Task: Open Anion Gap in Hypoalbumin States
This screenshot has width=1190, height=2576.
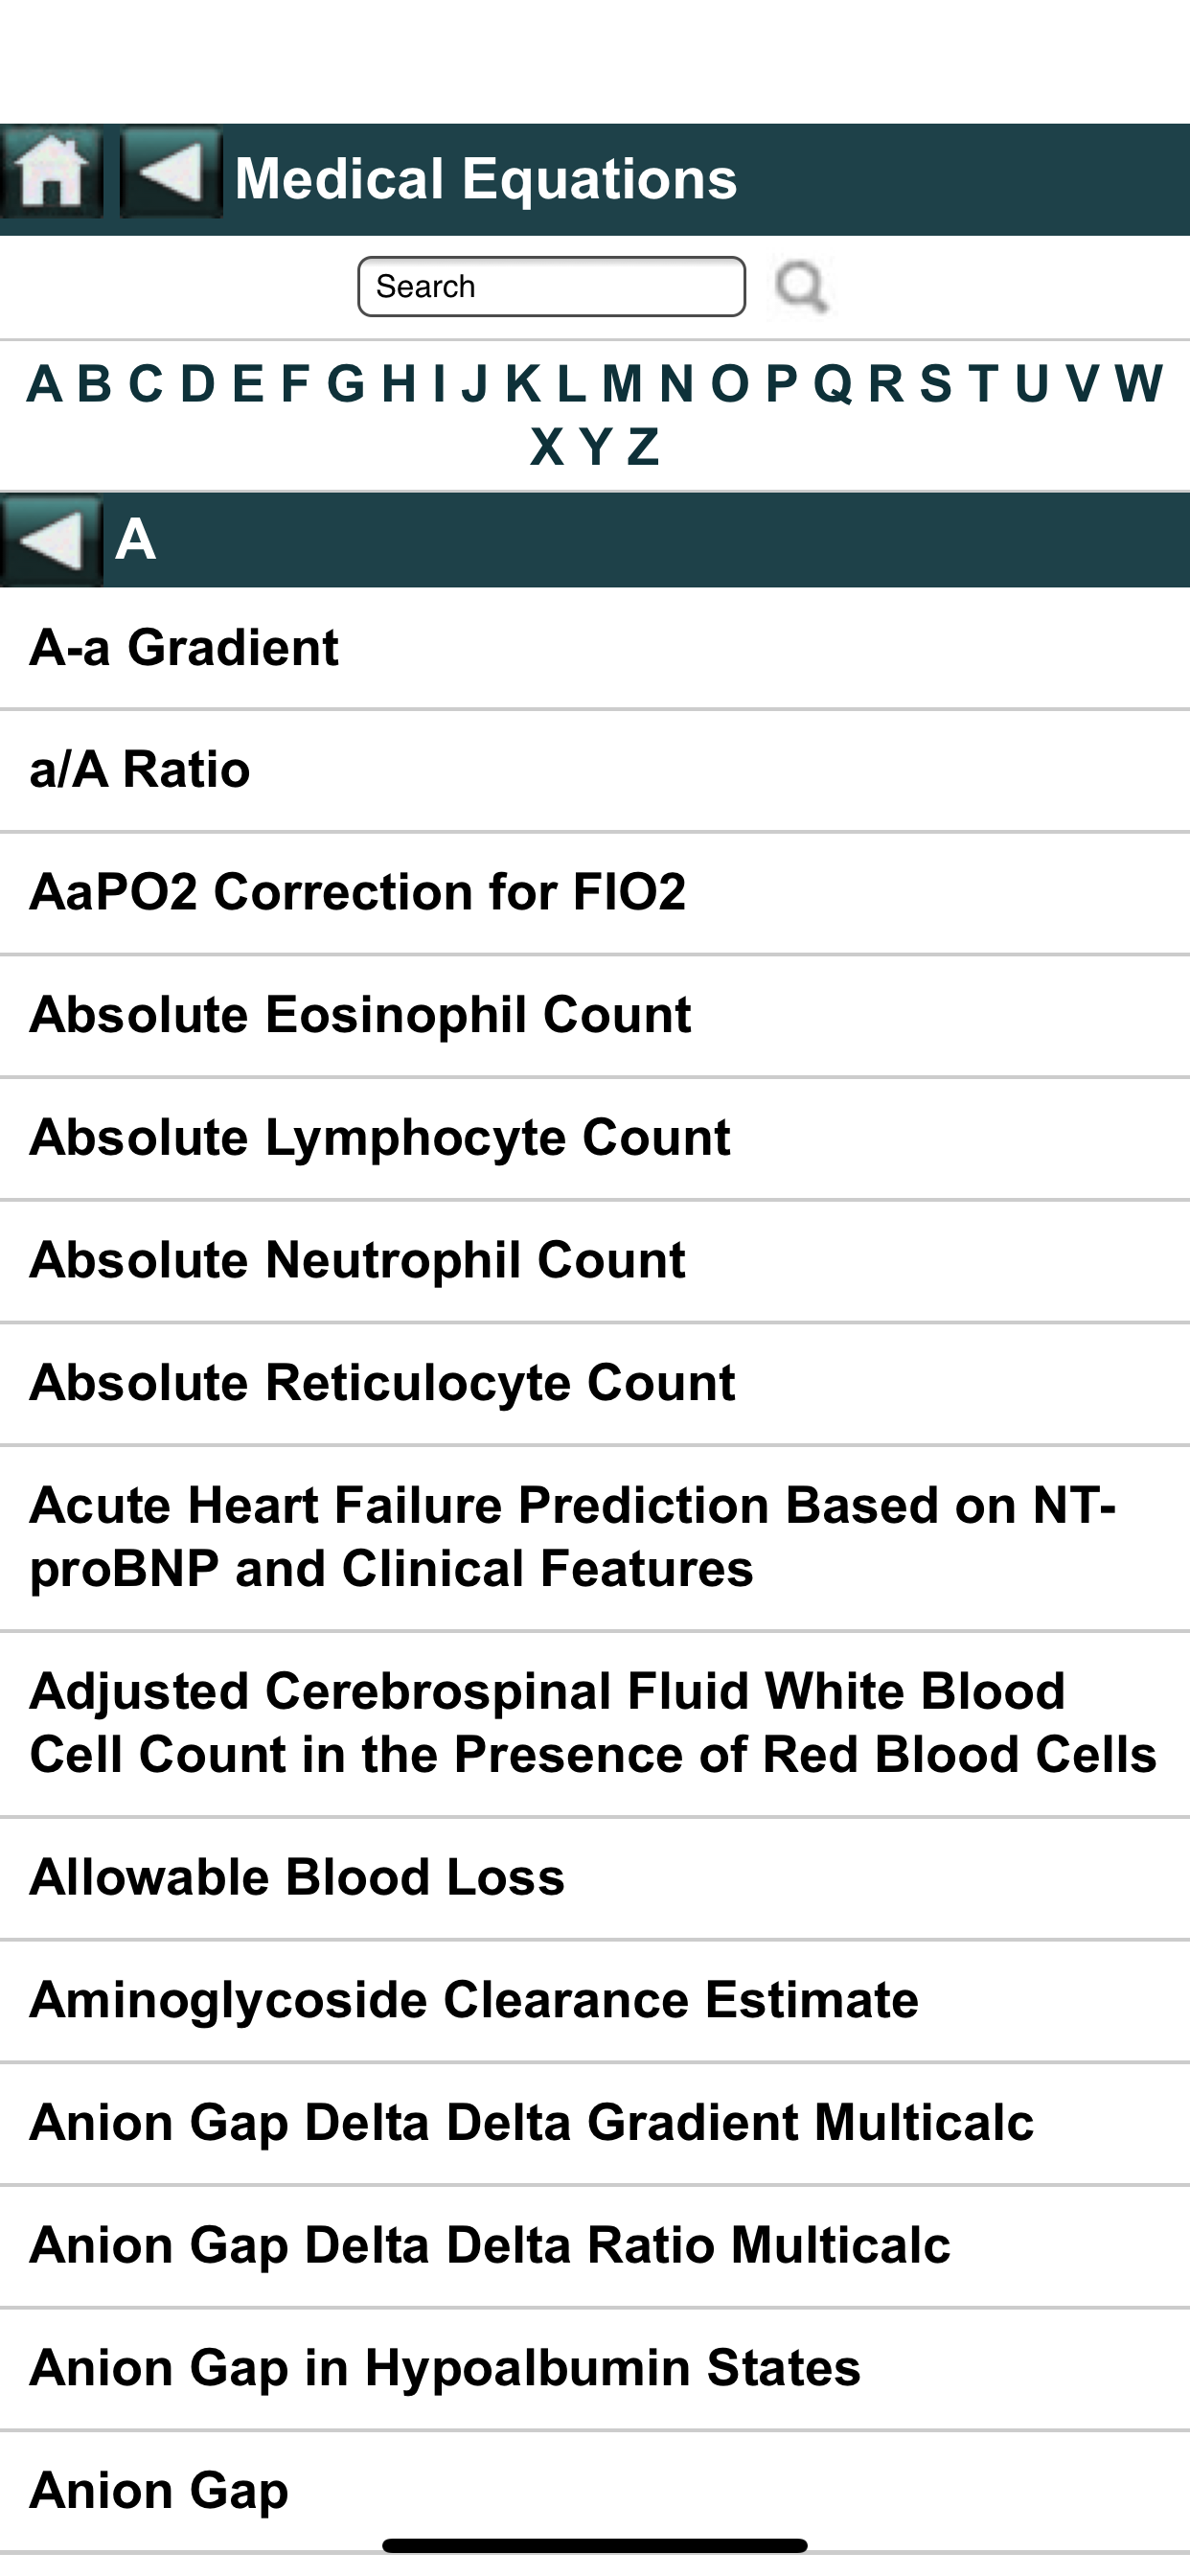Action: pos(595,2369)
